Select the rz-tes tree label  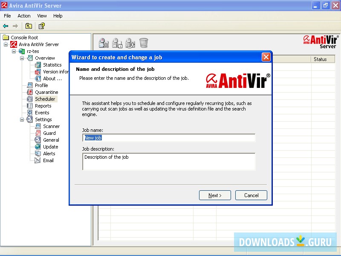33,51
